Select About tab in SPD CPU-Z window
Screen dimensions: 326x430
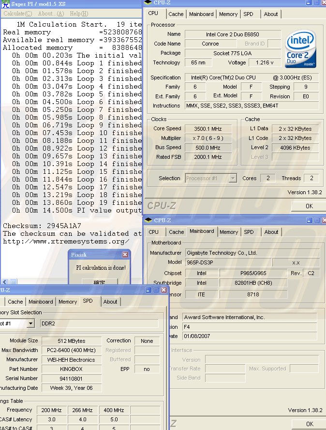110,302
